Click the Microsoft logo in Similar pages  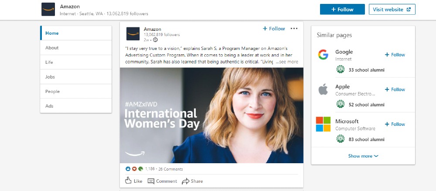(x=323, y=124)
